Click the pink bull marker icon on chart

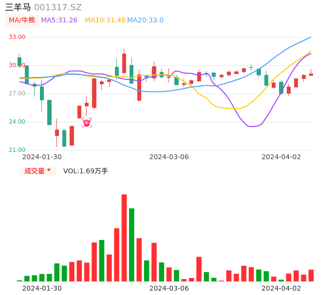[x=87, y=123]
